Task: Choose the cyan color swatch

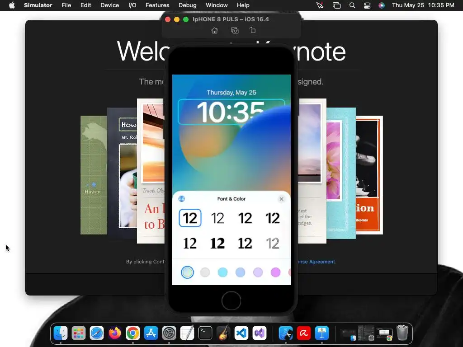Action: click(x=222, y=272)
